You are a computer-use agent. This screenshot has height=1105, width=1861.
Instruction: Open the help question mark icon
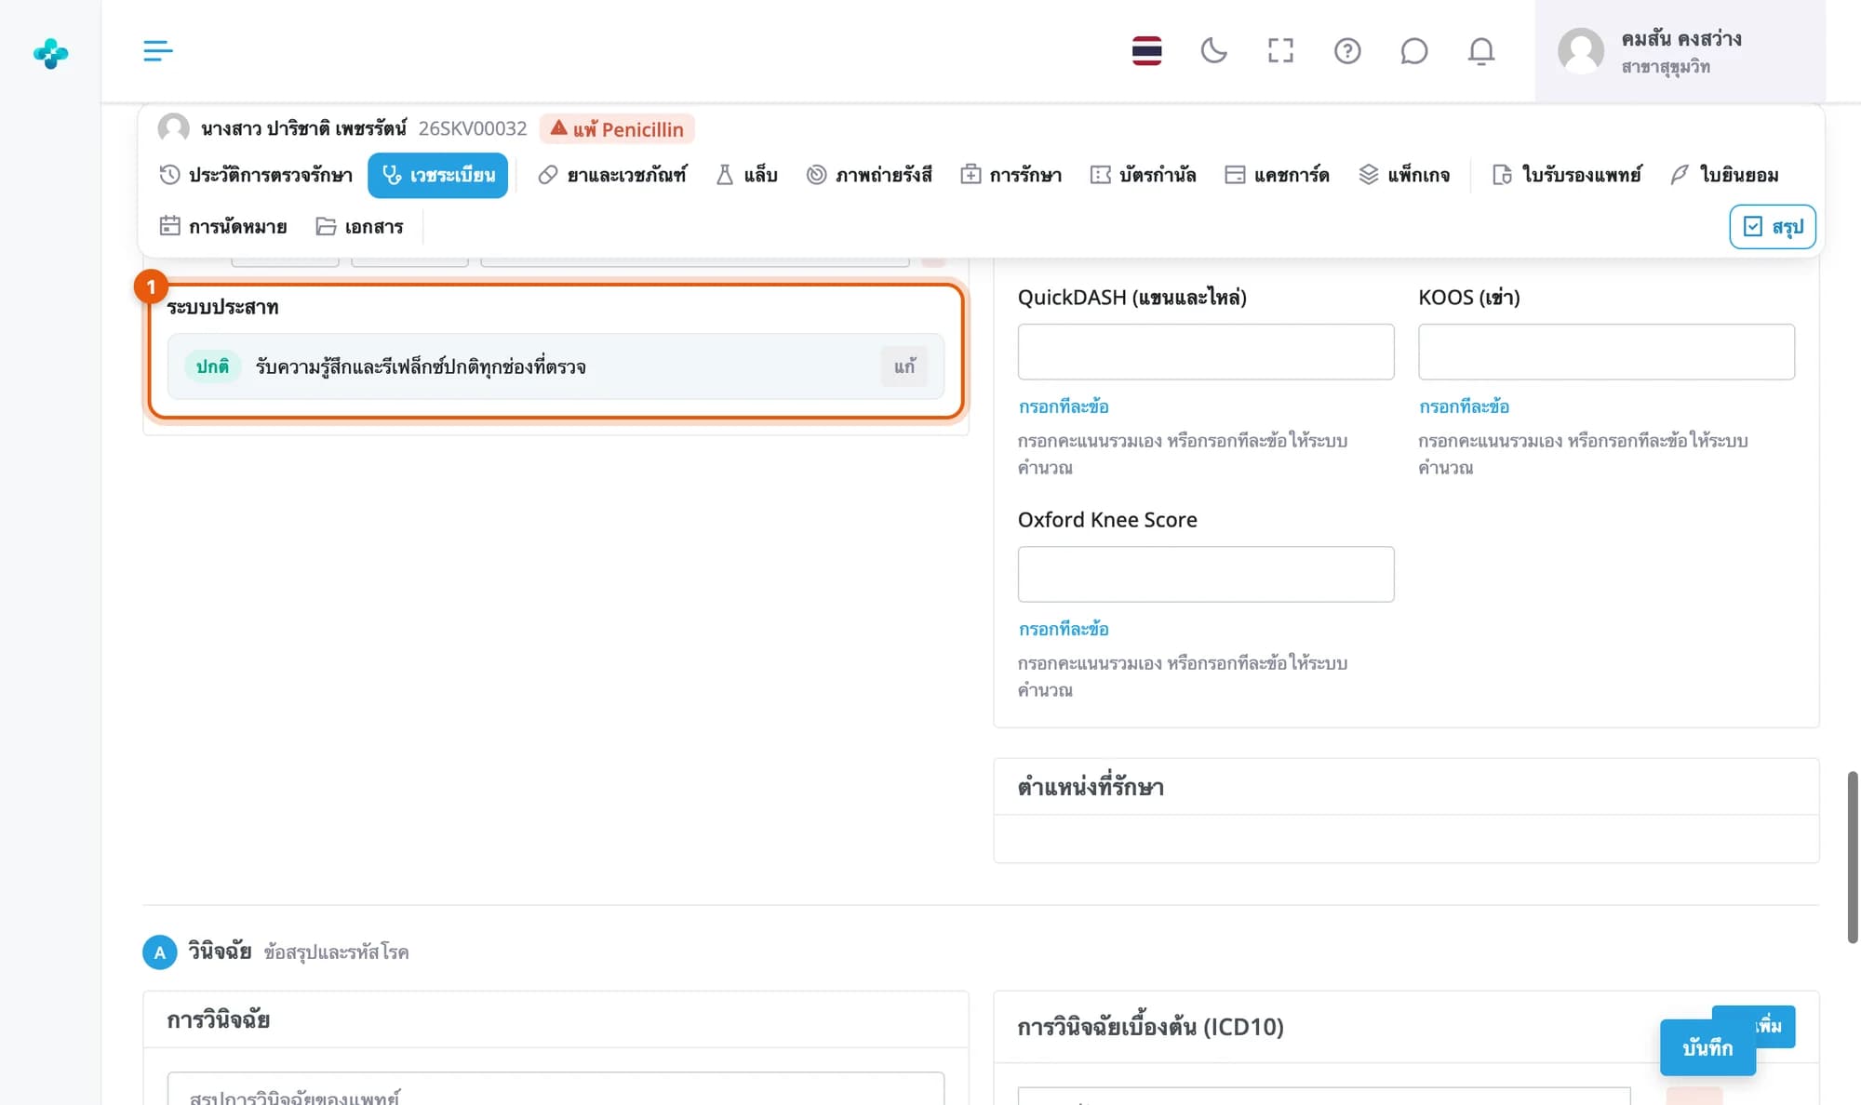pos(1347,50)
